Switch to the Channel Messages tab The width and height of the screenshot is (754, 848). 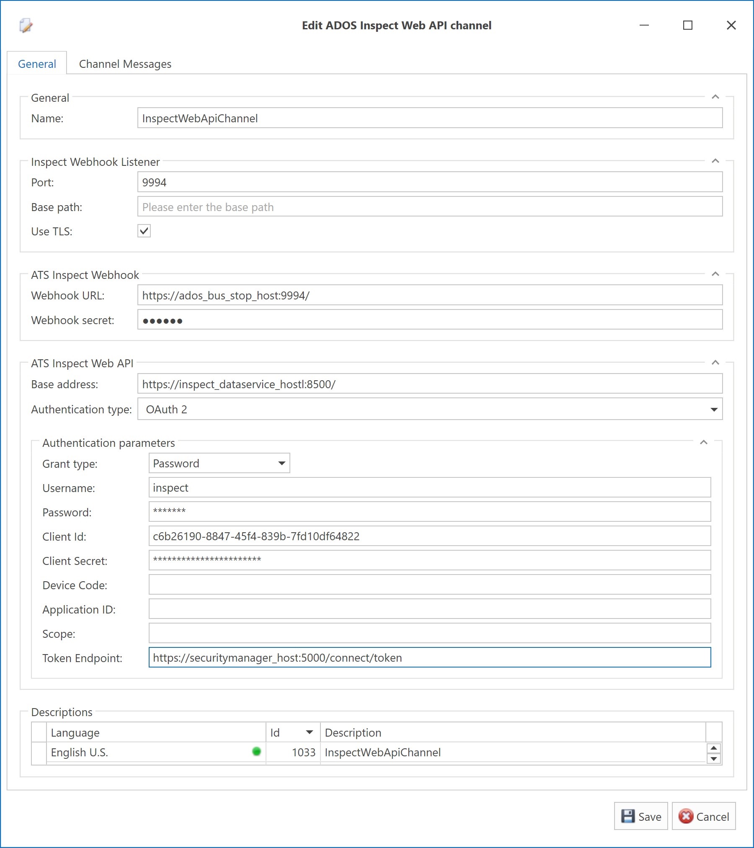pos(125,64)
